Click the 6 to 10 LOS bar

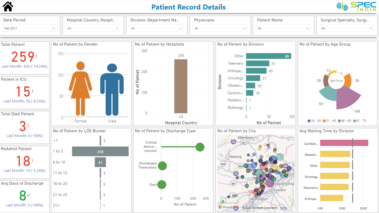pos(100,162)
